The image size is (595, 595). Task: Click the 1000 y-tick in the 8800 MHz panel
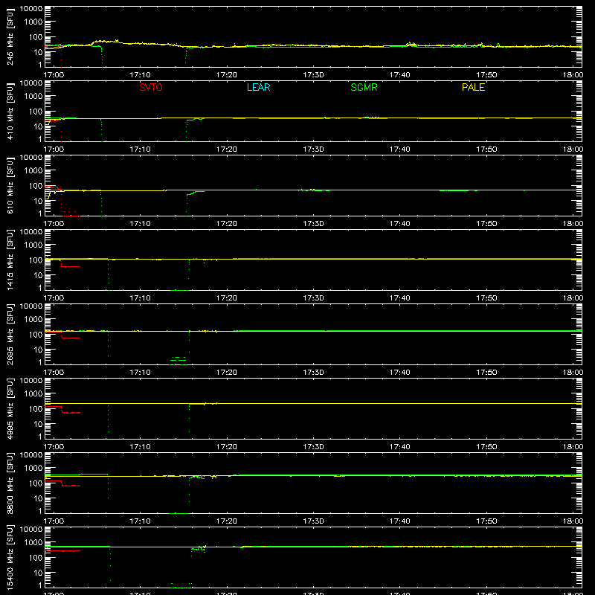tap(33, 468)
